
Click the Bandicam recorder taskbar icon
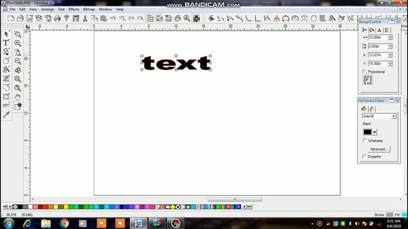pos(175,223)
